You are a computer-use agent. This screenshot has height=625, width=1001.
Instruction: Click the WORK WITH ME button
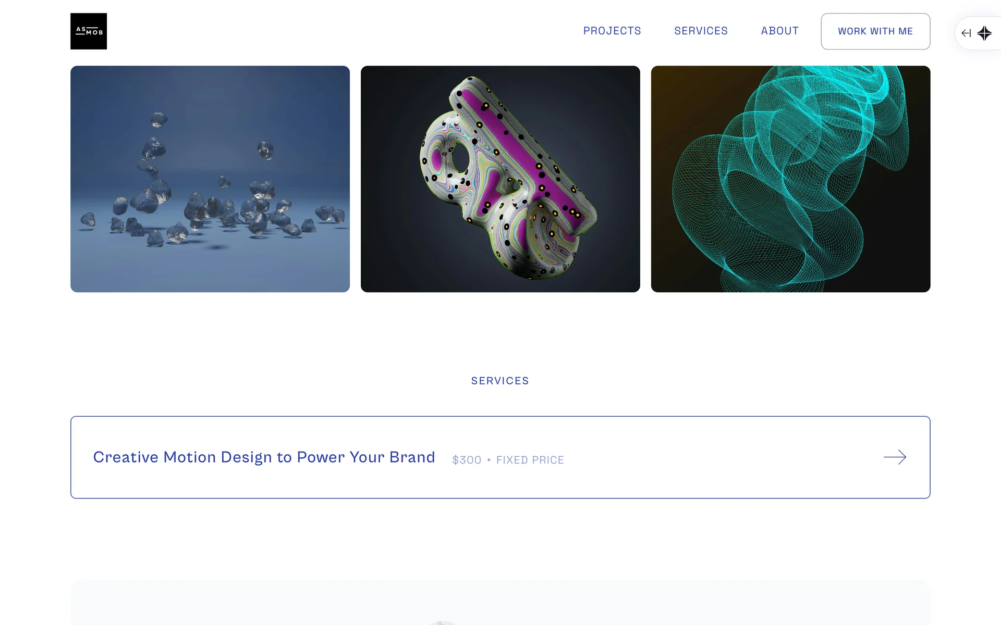coord(875,31)
